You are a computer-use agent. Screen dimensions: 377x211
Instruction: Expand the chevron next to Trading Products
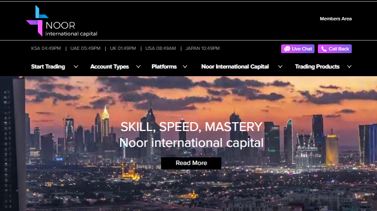(x=350, y=67)
